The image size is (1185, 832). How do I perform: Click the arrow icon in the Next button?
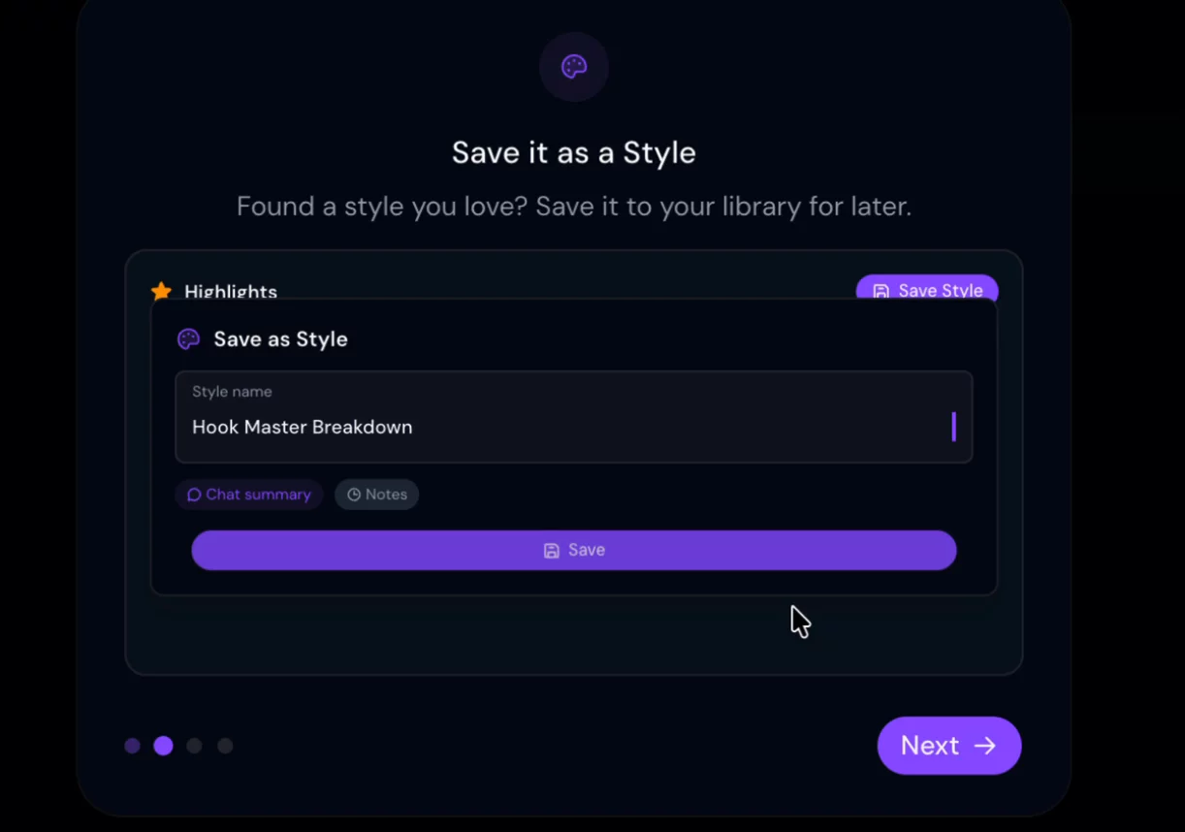(x=985, y=745)
